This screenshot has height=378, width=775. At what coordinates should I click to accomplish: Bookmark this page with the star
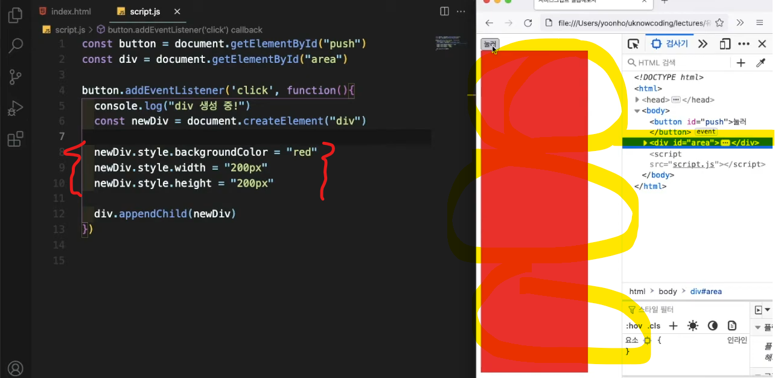719,23
